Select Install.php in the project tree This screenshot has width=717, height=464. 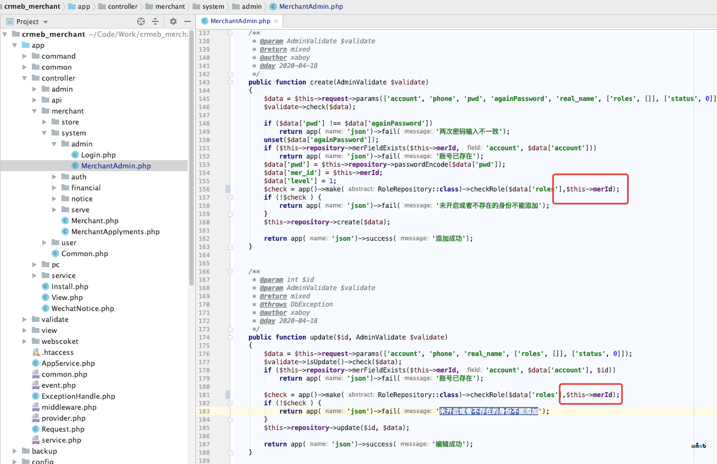tap(70, 286)
